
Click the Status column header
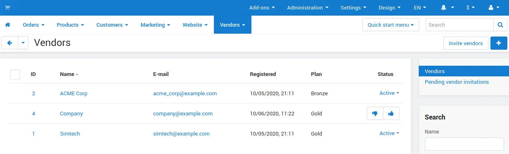pyautogui.click(x=385, y=74)
